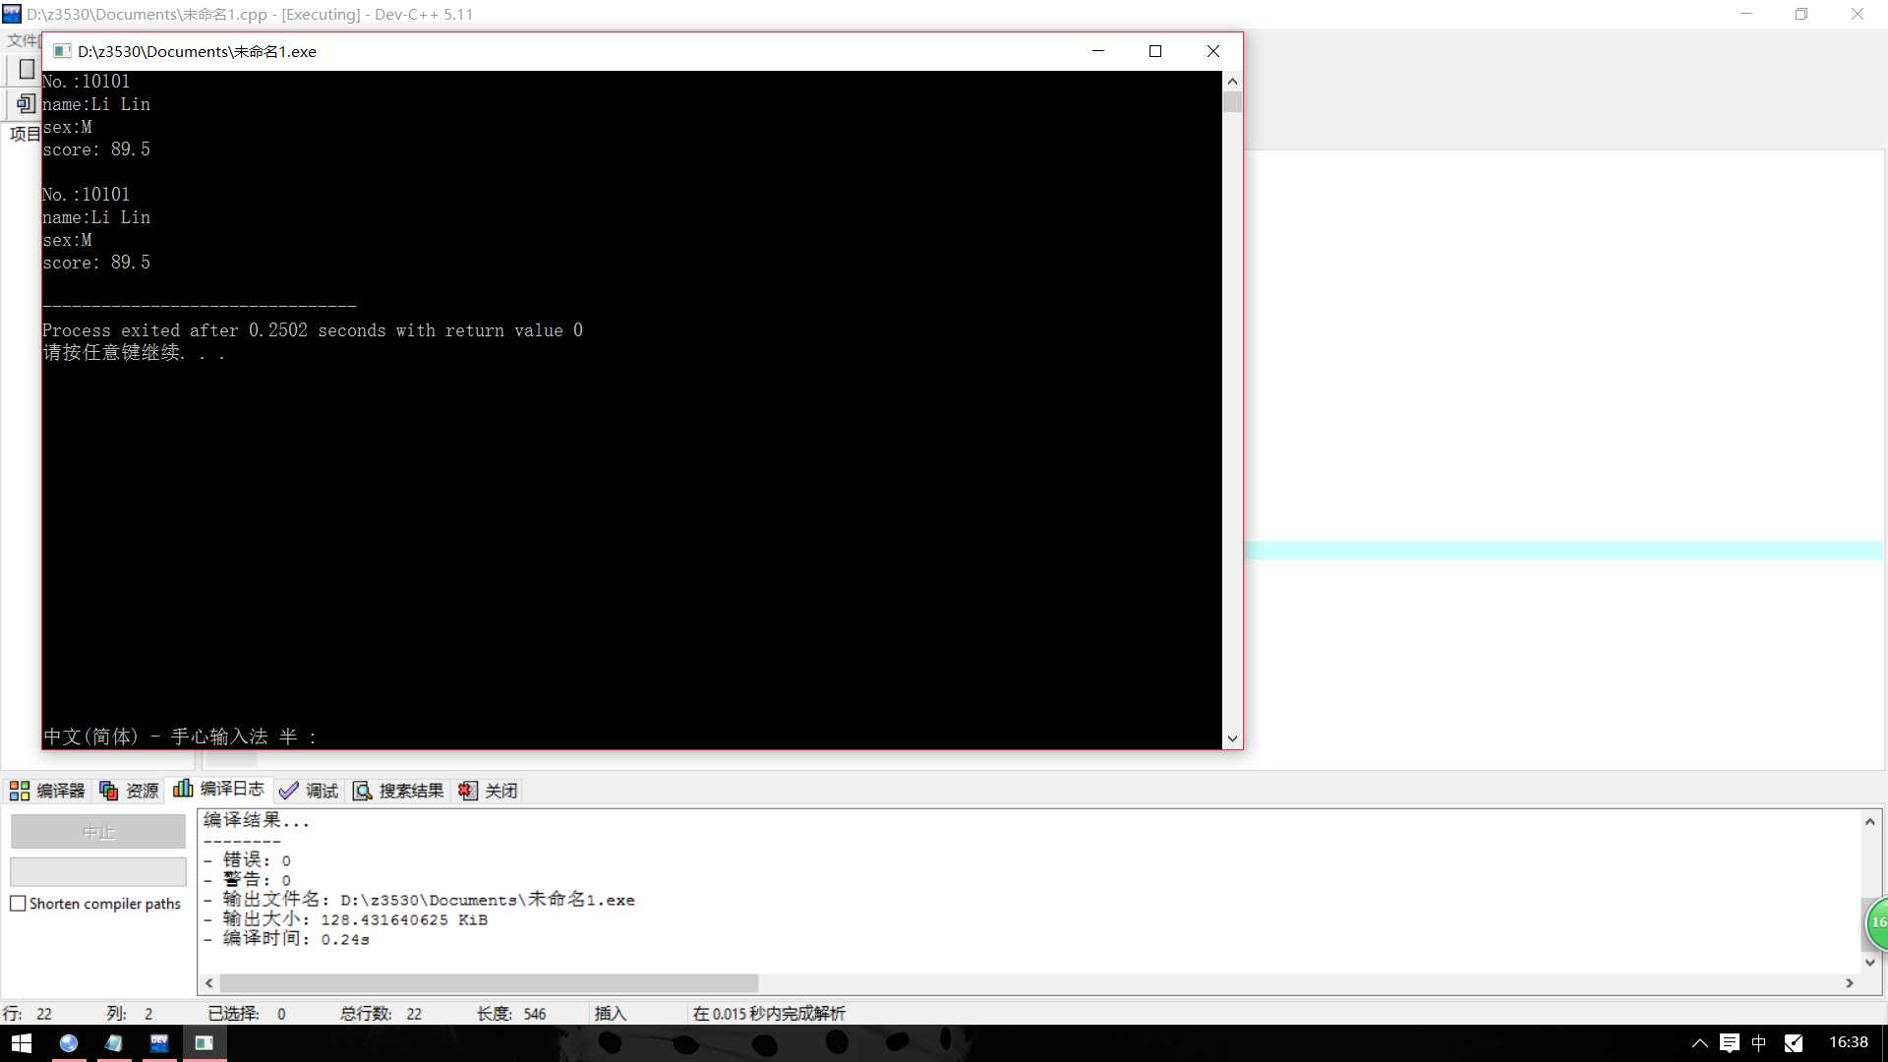The image size is (1888, 1062).
Task: Minimize the 未命名1.exe console window
Action: (1098, 51)
